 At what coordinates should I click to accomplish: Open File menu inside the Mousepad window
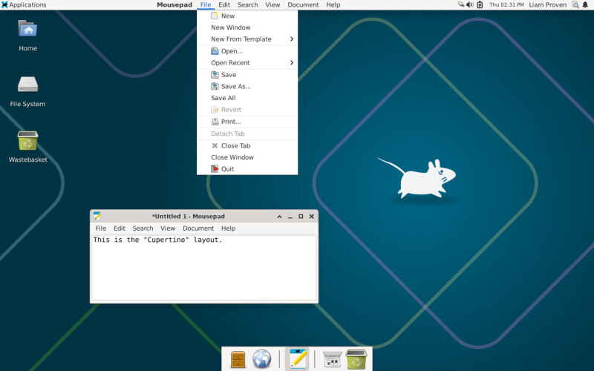pyautogui.click(x=101, y=229)
